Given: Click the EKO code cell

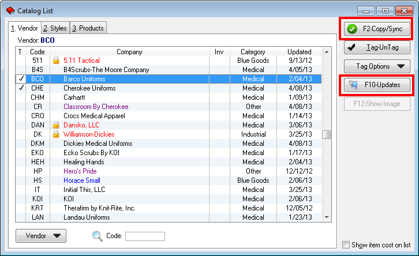Looking at the screenshot, I should (x=38, y=153).
